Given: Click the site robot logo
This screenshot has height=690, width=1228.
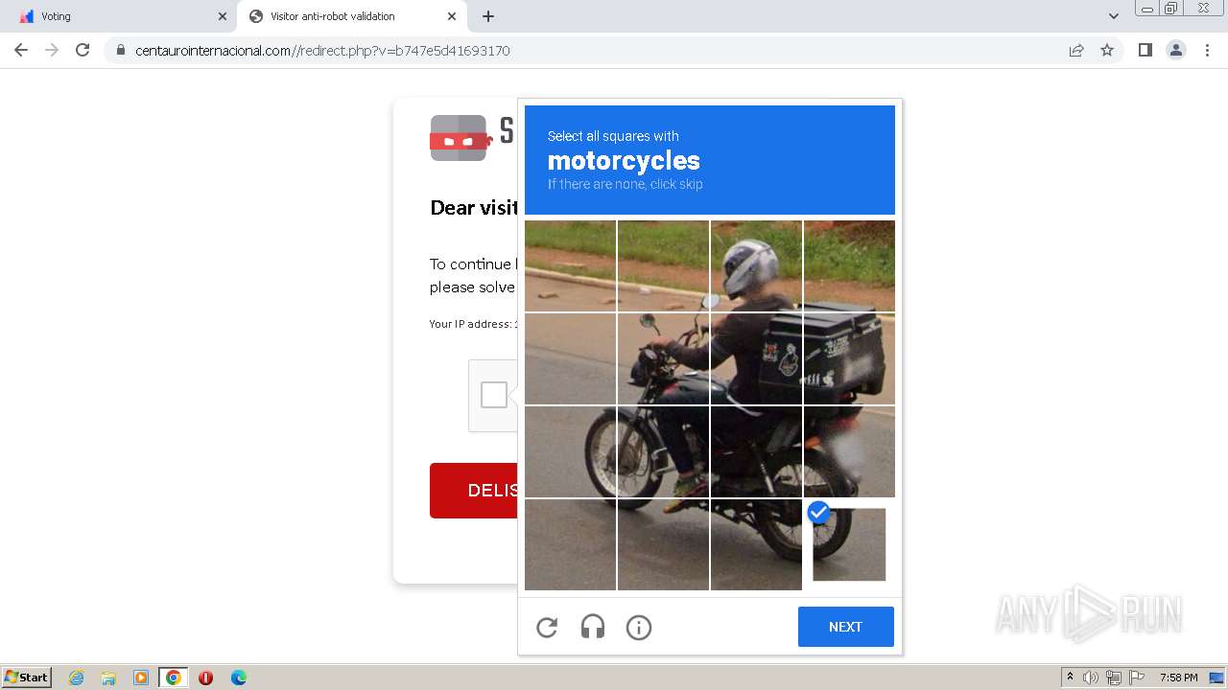Looking at the screenshot, I should pos(460,138).
